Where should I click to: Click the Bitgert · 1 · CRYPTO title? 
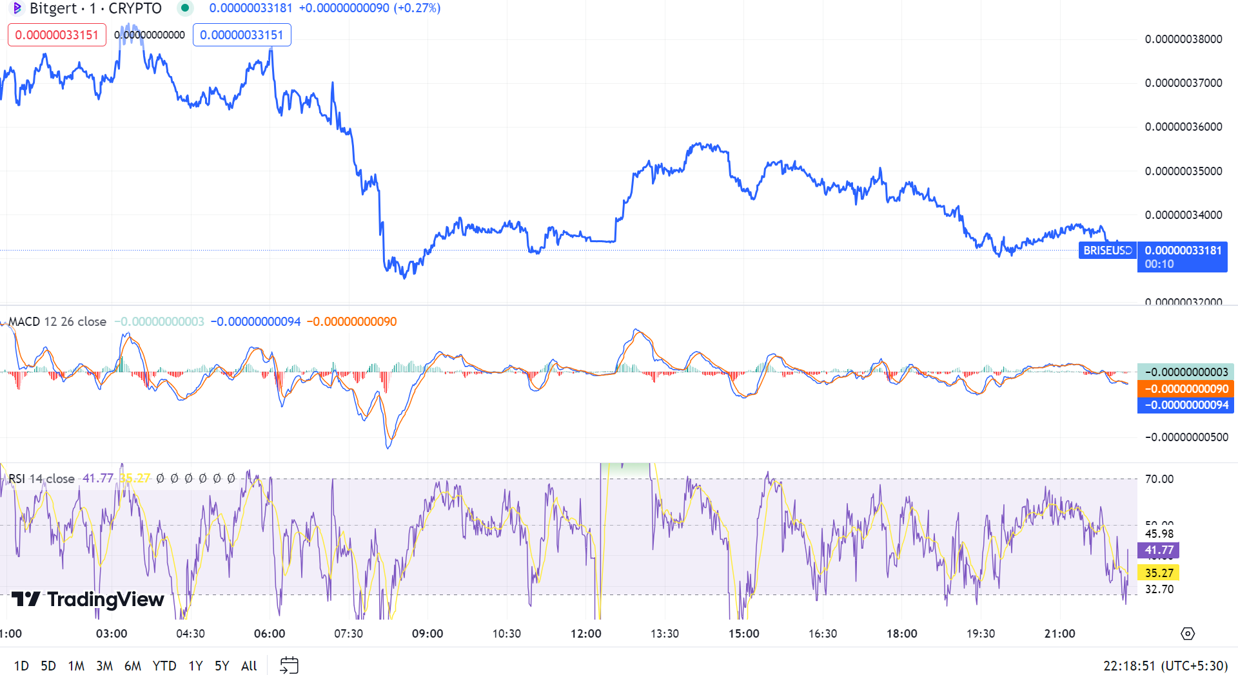pyautogui.click(x=95, y=8)
